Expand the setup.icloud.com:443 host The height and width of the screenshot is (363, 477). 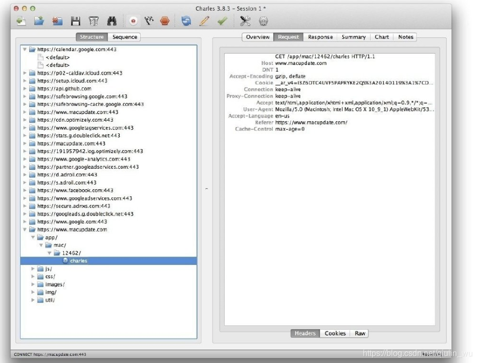click(25, 81)
